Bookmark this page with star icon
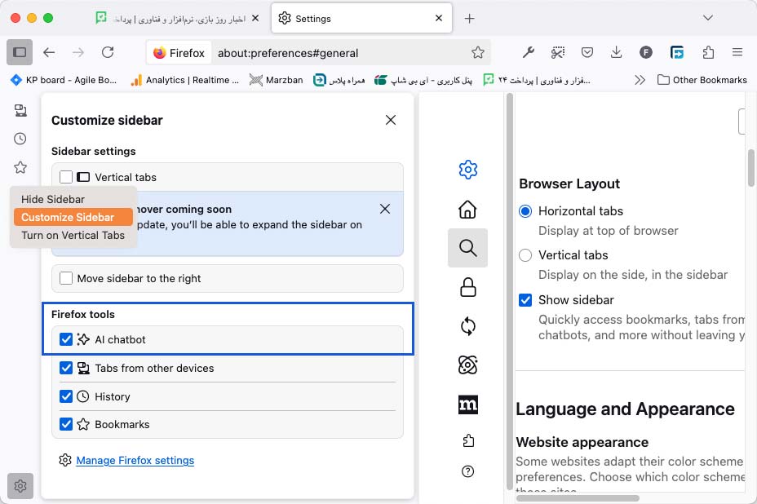 [x=478, y=52]
